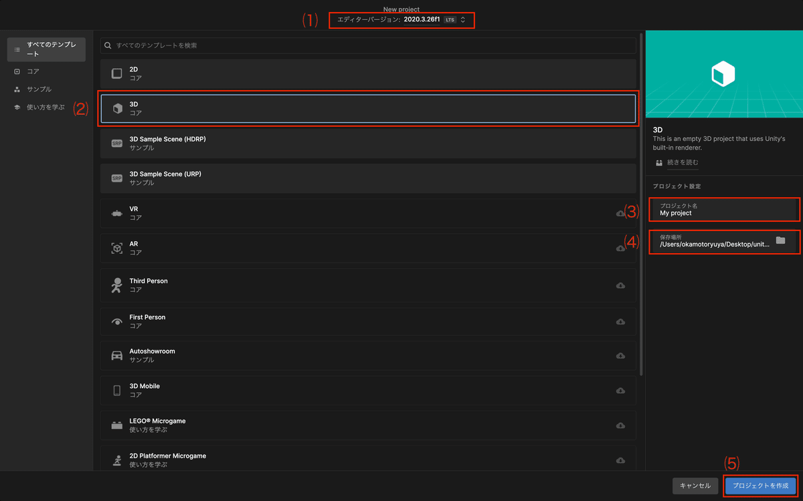Download Third Person template via cloud icon
This screenshot has width=803, height=501.
click(x=620, y=285)
